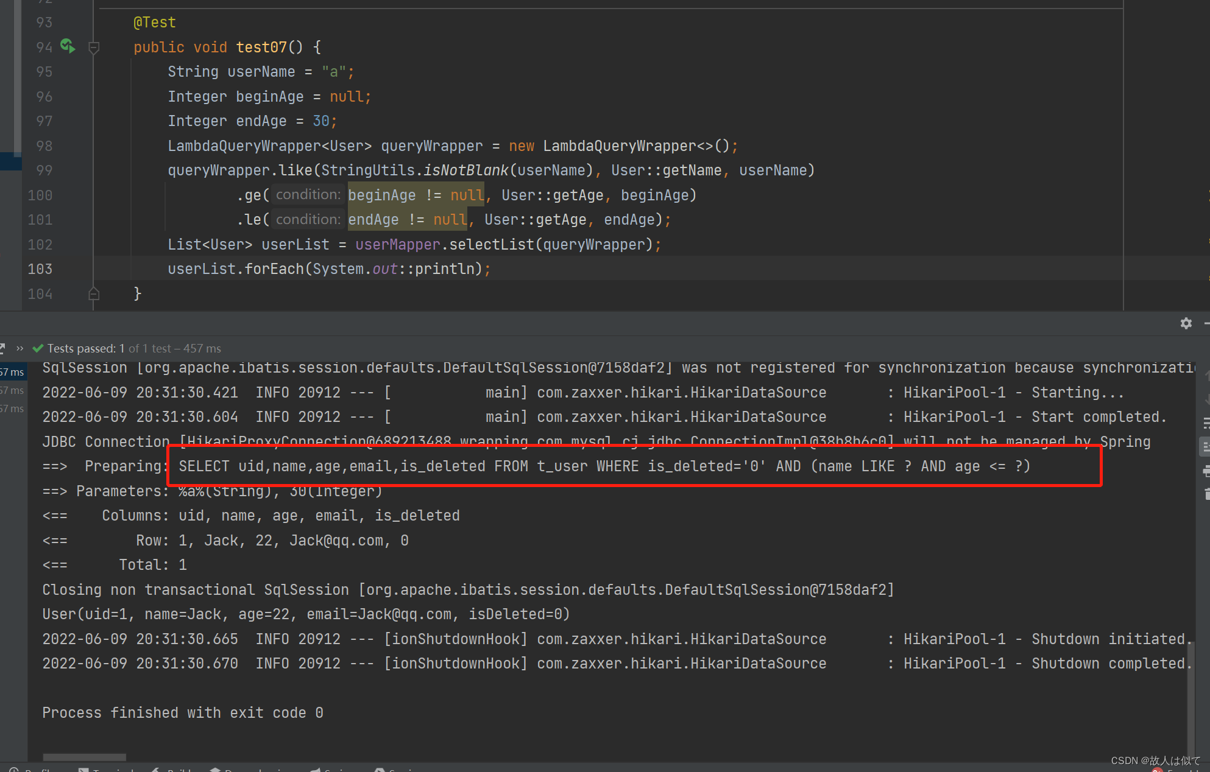Click the condition hint on the .le line
The image size is (1210, 772).
point(308,220)
